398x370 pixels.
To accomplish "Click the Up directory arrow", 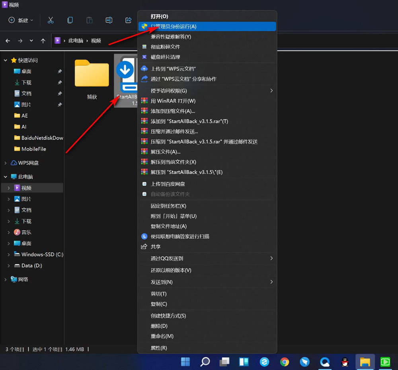I will coord(43,41).
